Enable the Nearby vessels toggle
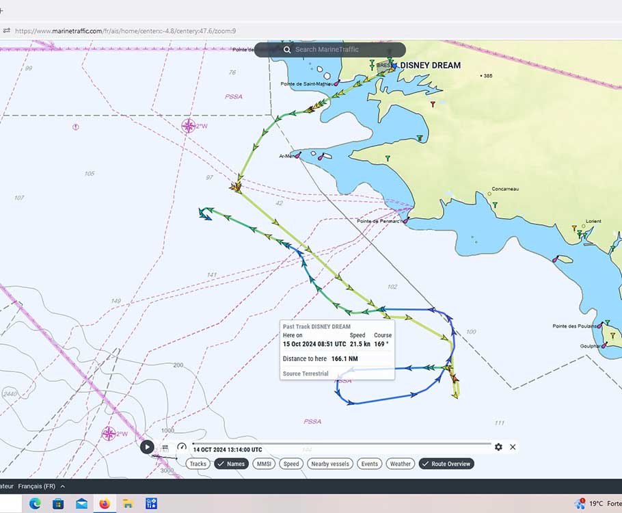This screenshot has height=513, width=622. click(x=330, y=464)
